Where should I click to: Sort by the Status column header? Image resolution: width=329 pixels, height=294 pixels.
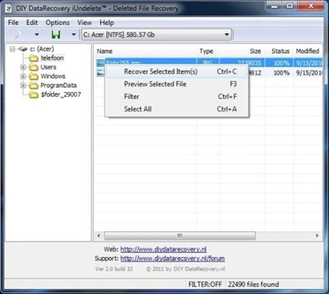tap(279, 51)
